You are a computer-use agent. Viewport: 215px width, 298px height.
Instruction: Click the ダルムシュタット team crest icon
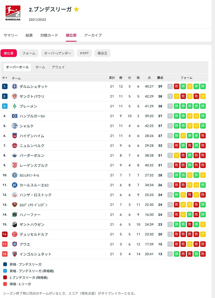pos(15,86)
